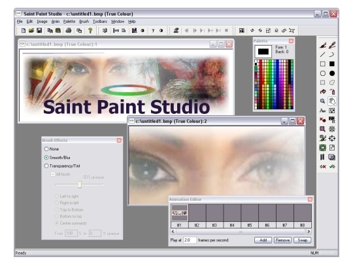Click the Crop icon at toolbar end
Screen dimensions: 353x265
292,30
